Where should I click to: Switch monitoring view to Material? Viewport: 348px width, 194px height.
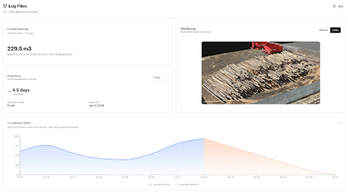point(323,30)
